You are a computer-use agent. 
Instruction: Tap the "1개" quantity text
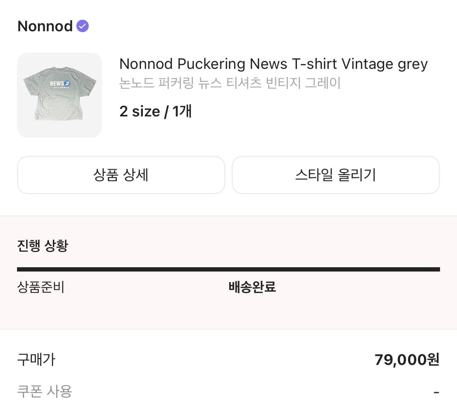coord(182,111)
